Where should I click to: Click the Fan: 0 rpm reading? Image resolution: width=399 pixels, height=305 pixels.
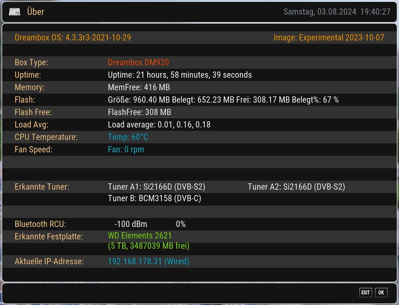(126, 150)
